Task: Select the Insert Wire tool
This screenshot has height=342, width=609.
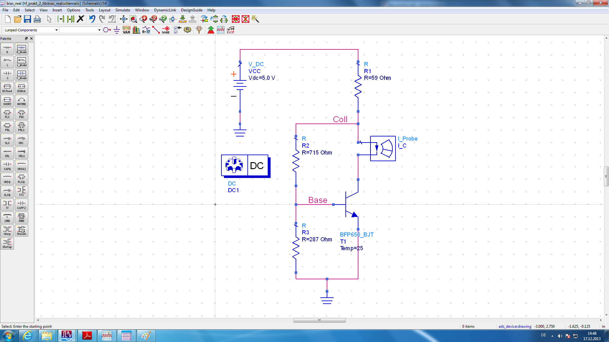Action: 156,30
